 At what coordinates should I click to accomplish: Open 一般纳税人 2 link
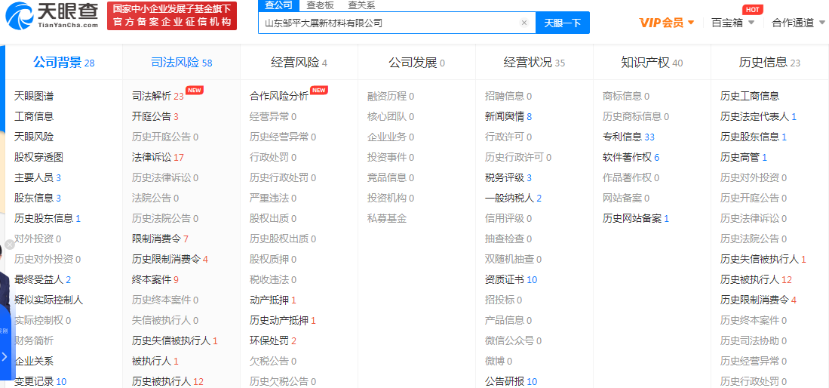pos(513,198)
